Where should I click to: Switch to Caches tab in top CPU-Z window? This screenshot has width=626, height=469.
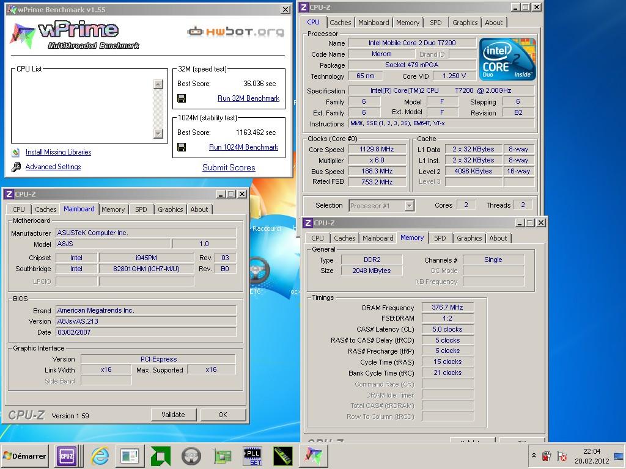click(340, 23)
